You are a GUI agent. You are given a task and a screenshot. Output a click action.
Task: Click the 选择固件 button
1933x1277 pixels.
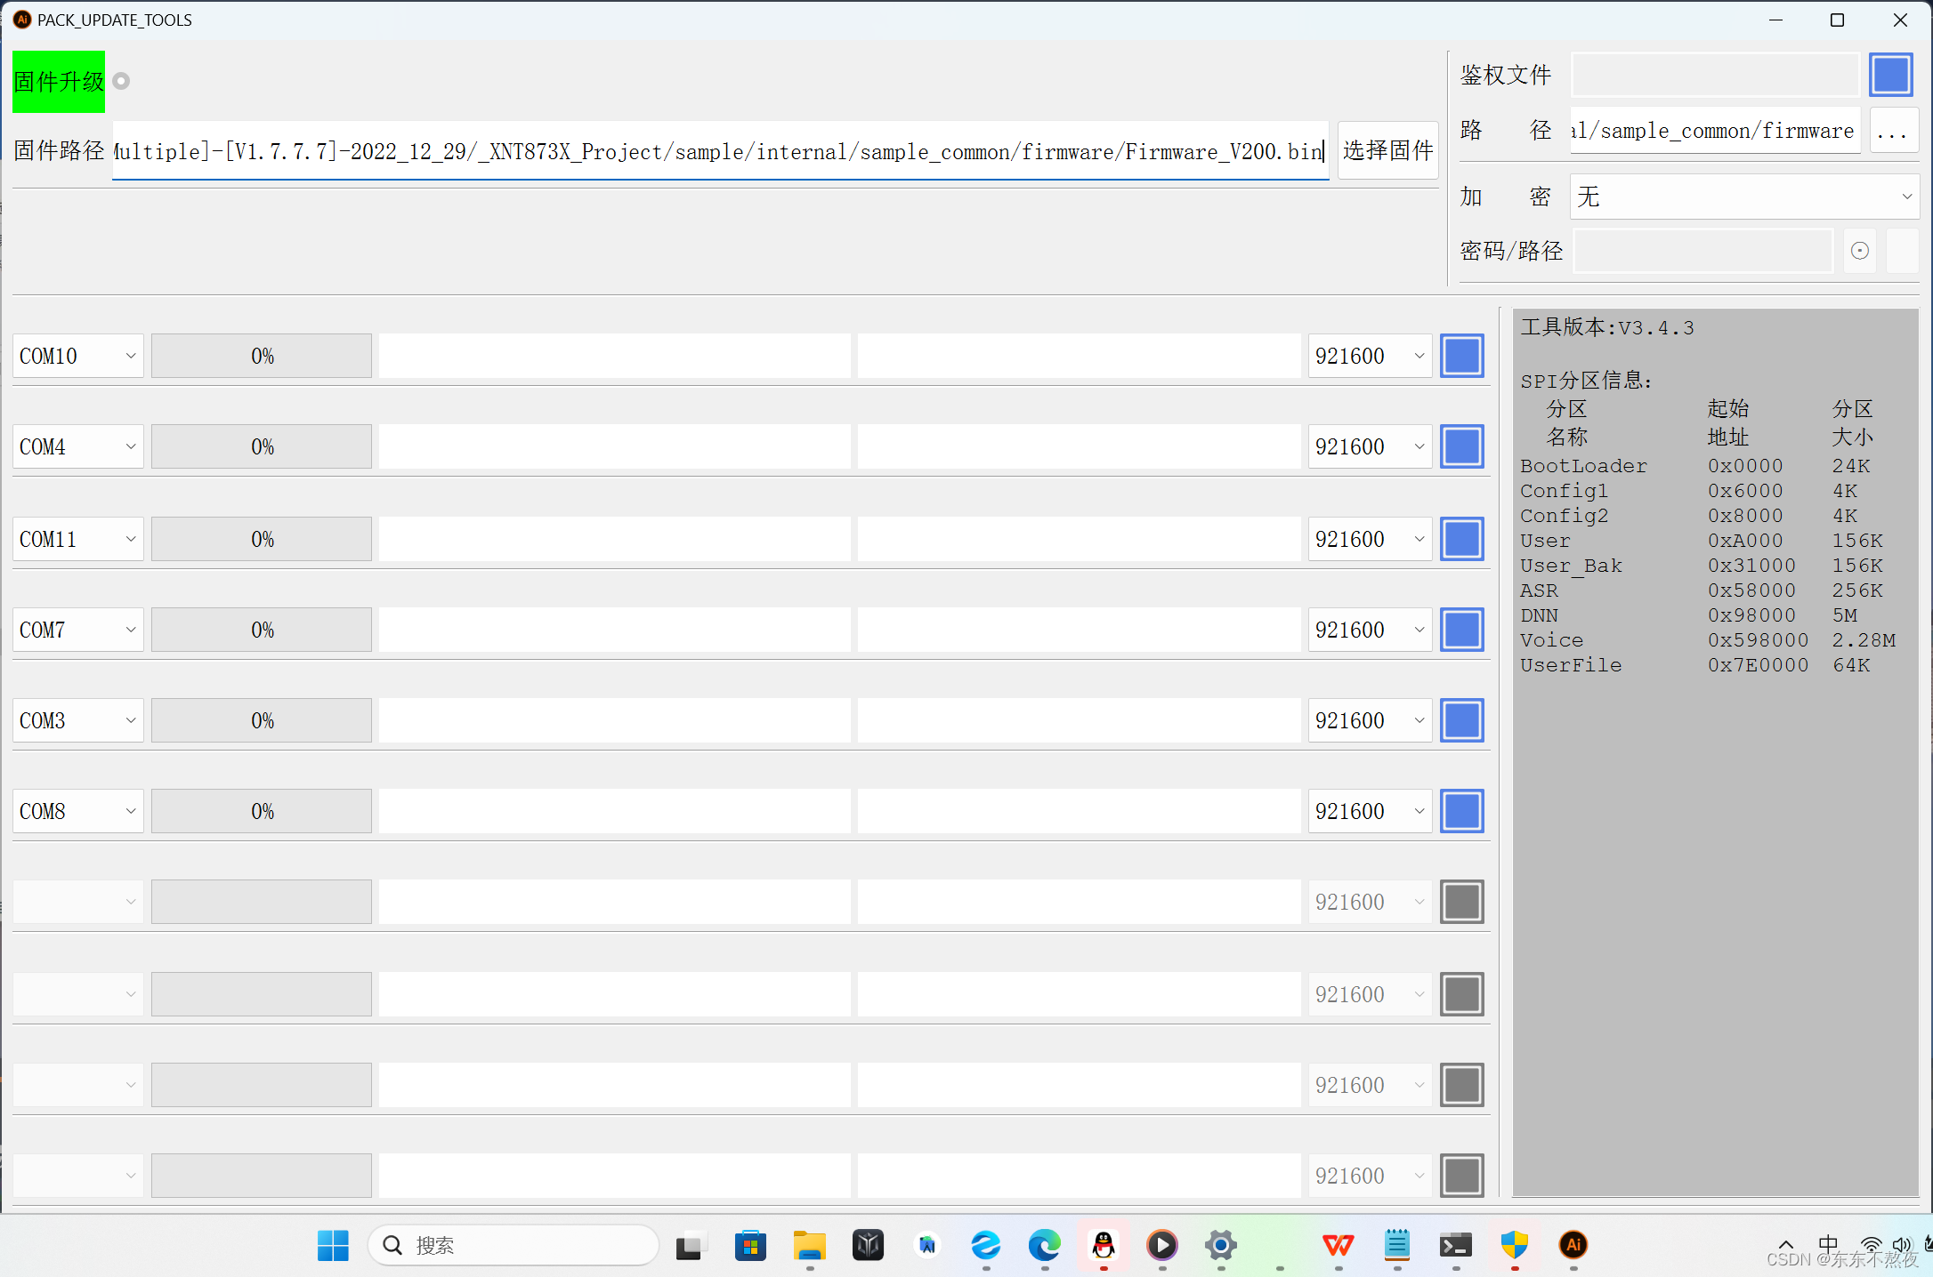click(1387, 150)
